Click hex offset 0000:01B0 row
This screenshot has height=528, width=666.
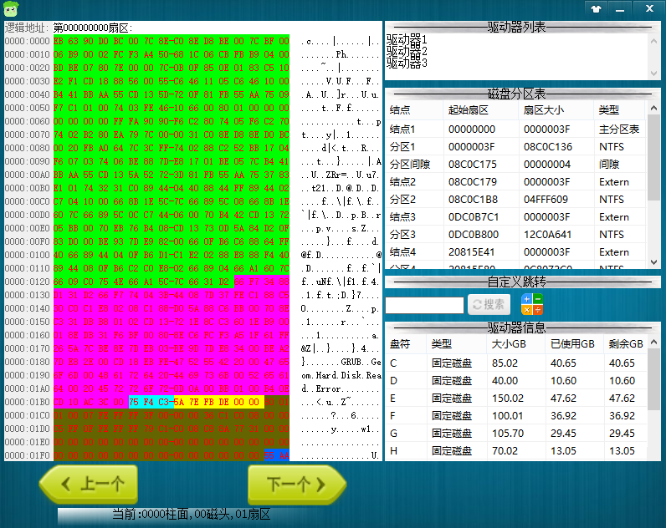(27, 402)
